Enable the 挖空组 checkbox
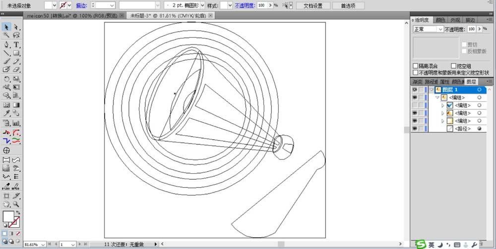 click(454, 66)
